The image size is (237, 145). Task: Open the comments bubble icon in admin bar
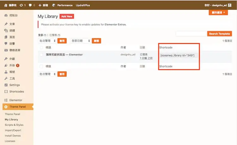click(30, 5)
